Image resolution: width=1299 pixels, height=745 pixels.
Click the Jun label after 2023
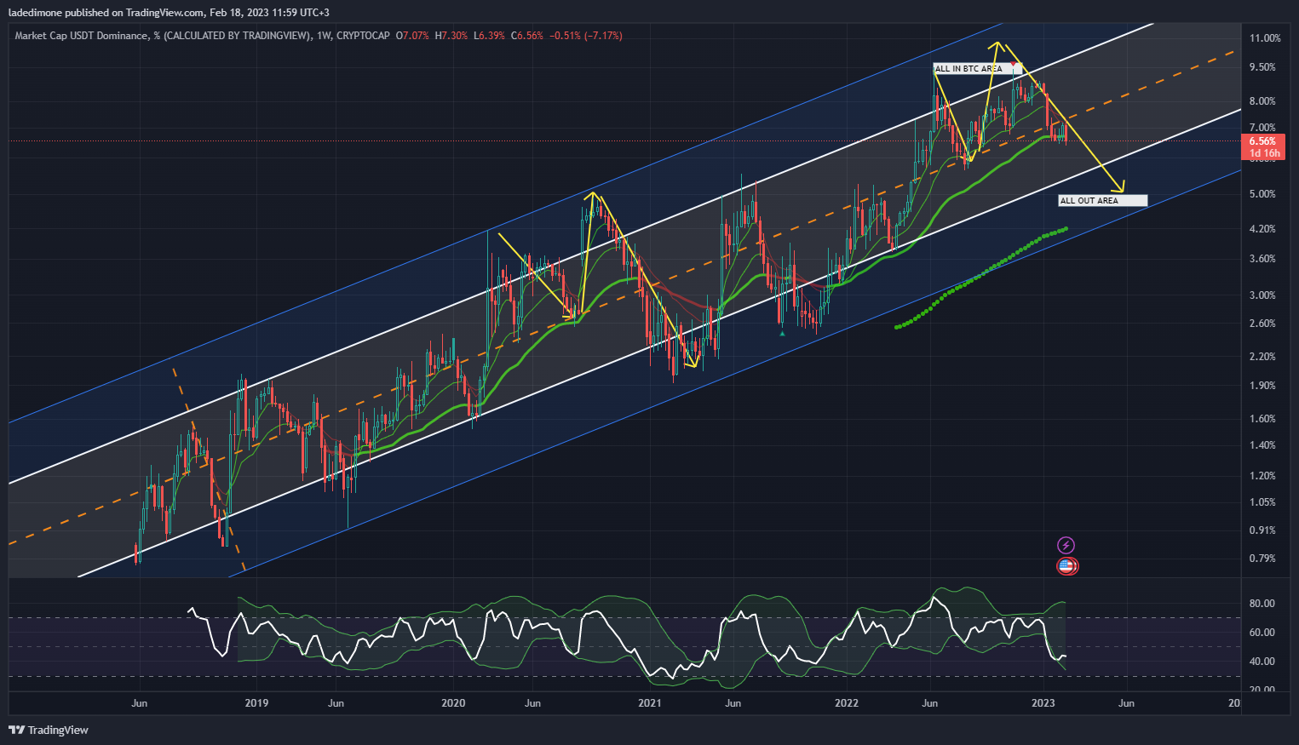click(1126, 703)
